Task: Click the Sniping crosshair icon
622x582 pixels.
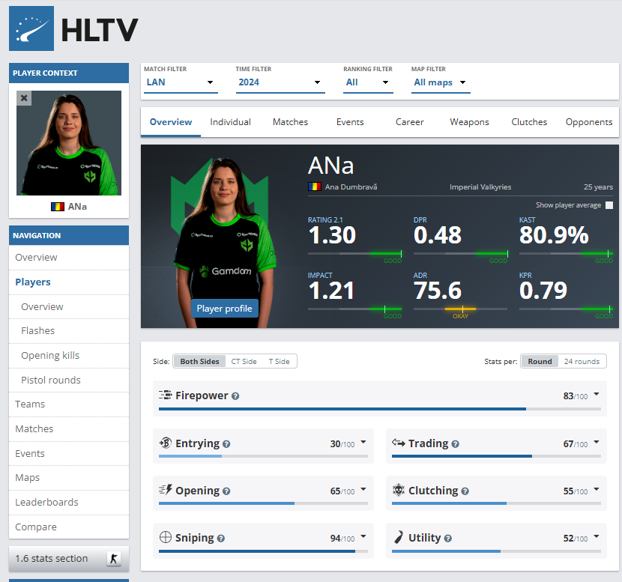Action: 165,537
